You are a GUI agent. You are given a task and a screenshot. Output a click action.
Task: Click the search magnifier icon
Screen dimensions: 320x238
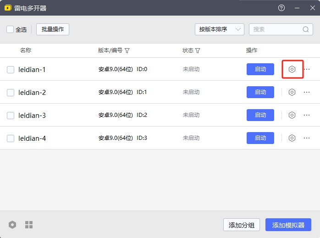point(305,29)
